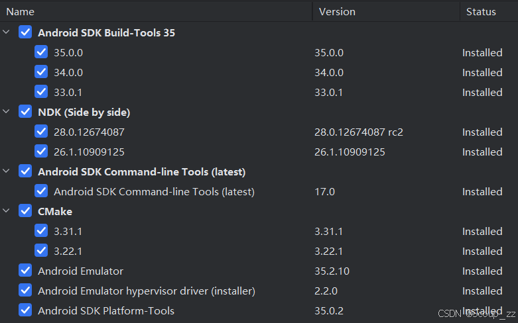The width and height of the screenshot is (518, 323).
Task: Select the 35.0.0 name label
Action: pos(68,53)
